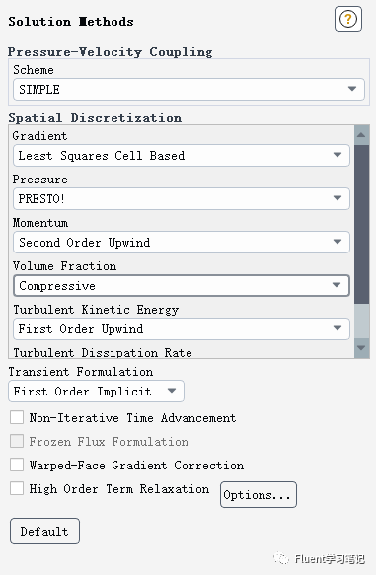Click the scroll down arrow in Spatial Discretization
This screenshot has width=376, height=575.
click(x=361, y=347)
